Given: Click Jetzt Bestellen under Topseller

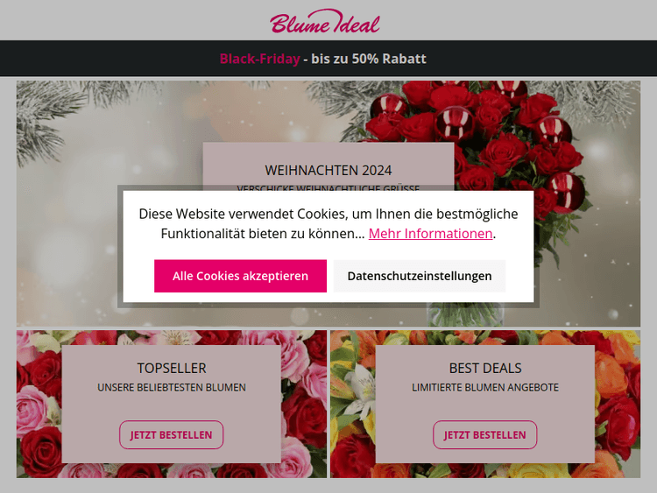Looking at the screenshot, I should click(171, 435).
